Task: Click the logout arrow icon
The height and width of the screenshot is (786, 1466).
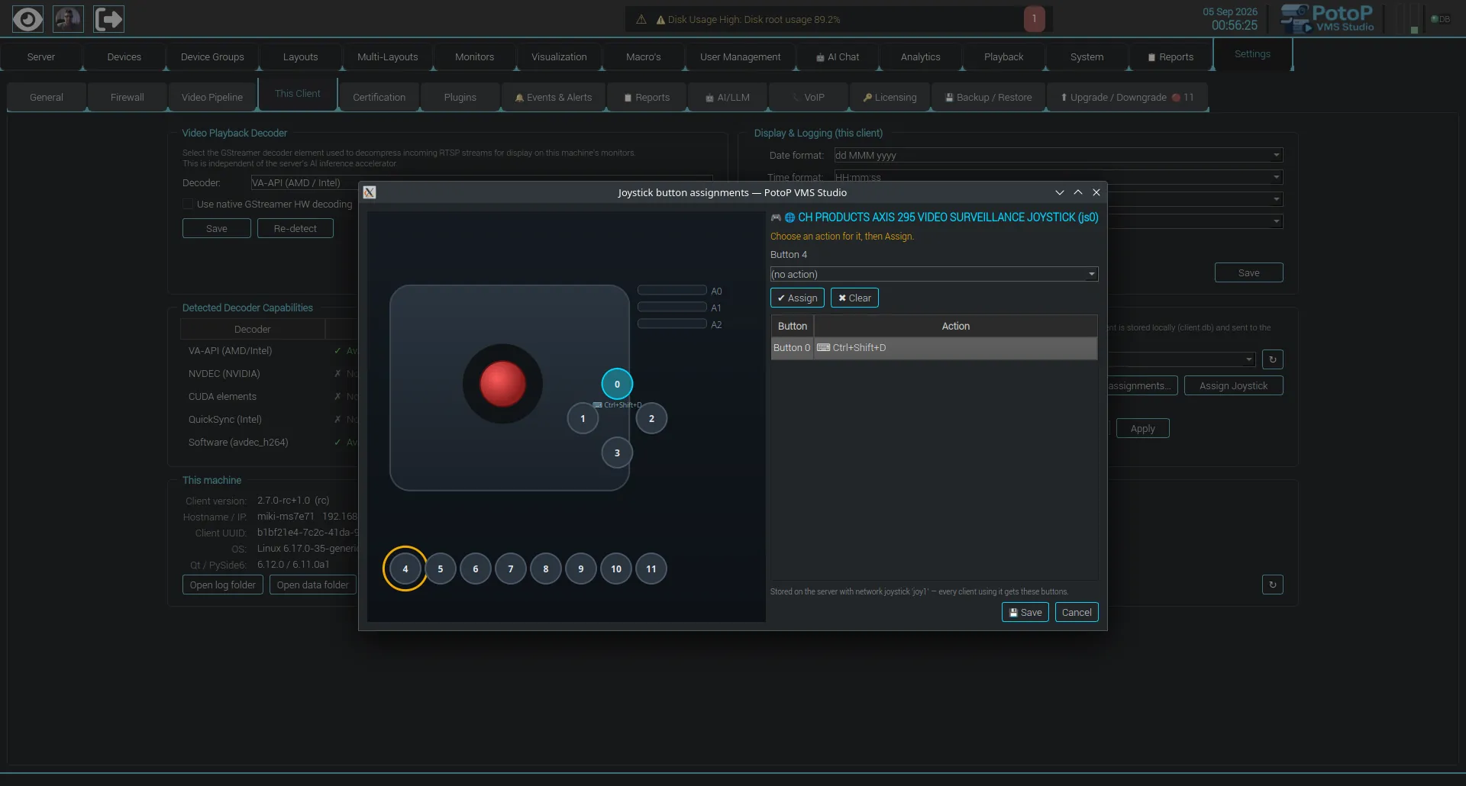Action: [108, 19]
